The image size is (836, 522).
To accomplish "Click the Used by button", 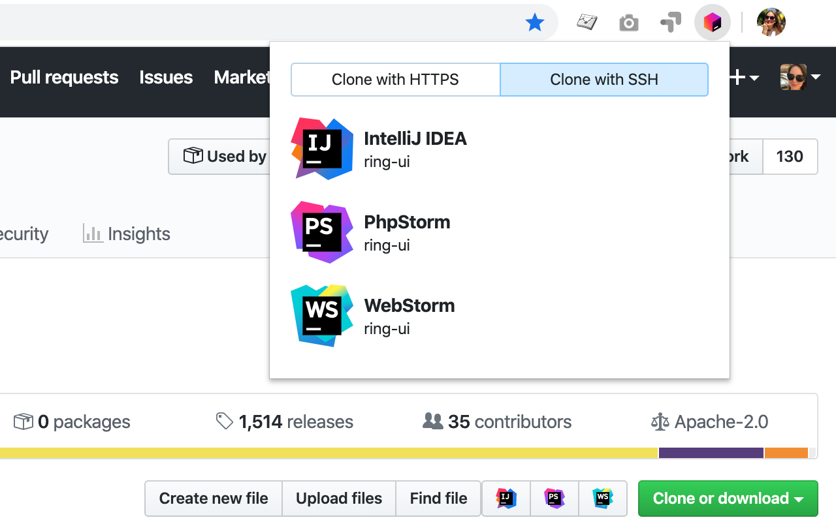I will click(x=219, y=157).
